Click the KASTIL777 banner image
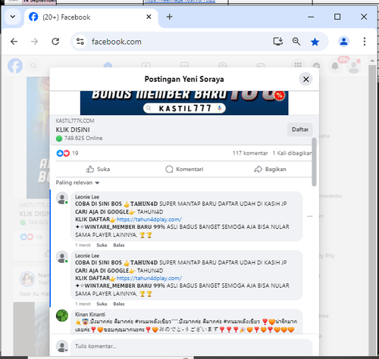 click(x=184, y=103)
